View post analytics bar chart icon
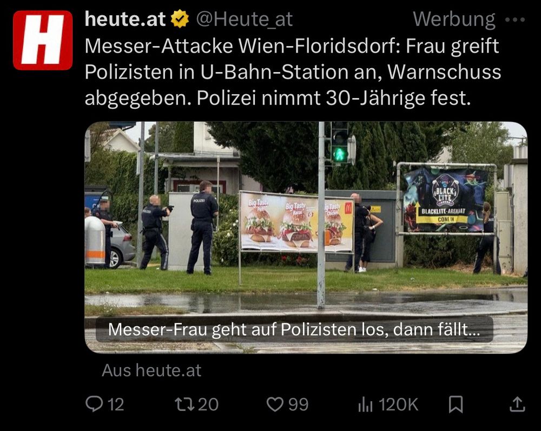Viewport: 541px width, 431px height. point(365,404)
